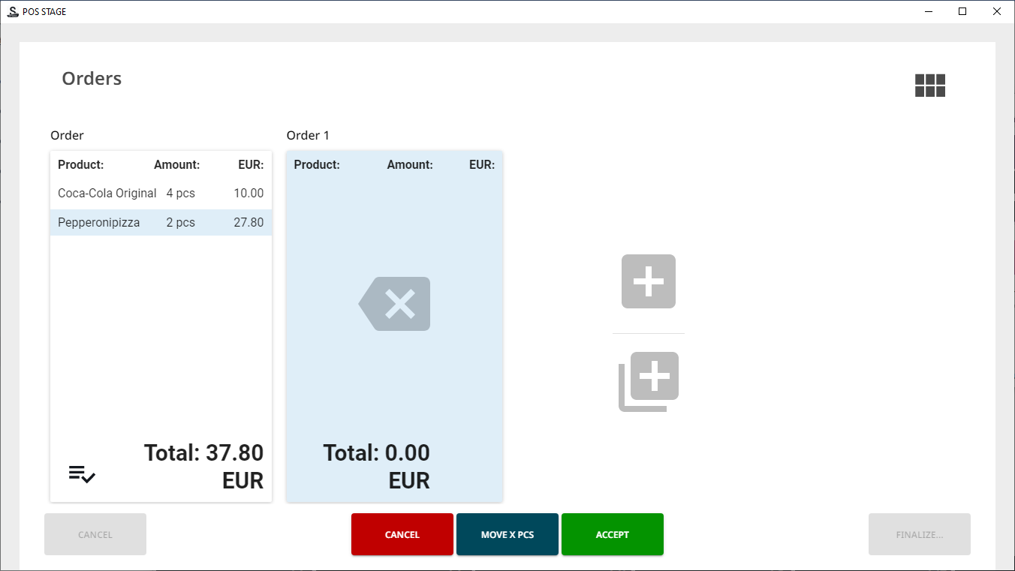Click the MOVE X PCS button
Image resolution: width=1015 pixels, height=571 pixels.
(507, 534)
